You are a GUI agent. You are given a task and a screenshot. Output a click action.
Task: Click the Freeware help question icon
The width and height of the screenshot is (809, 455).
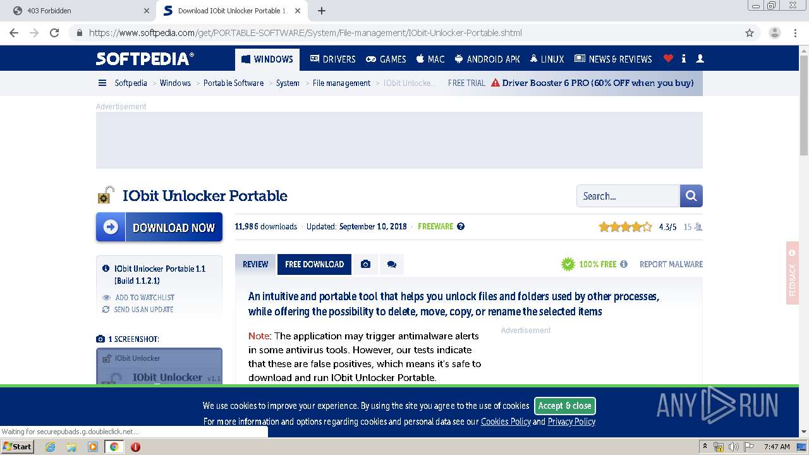461,226
